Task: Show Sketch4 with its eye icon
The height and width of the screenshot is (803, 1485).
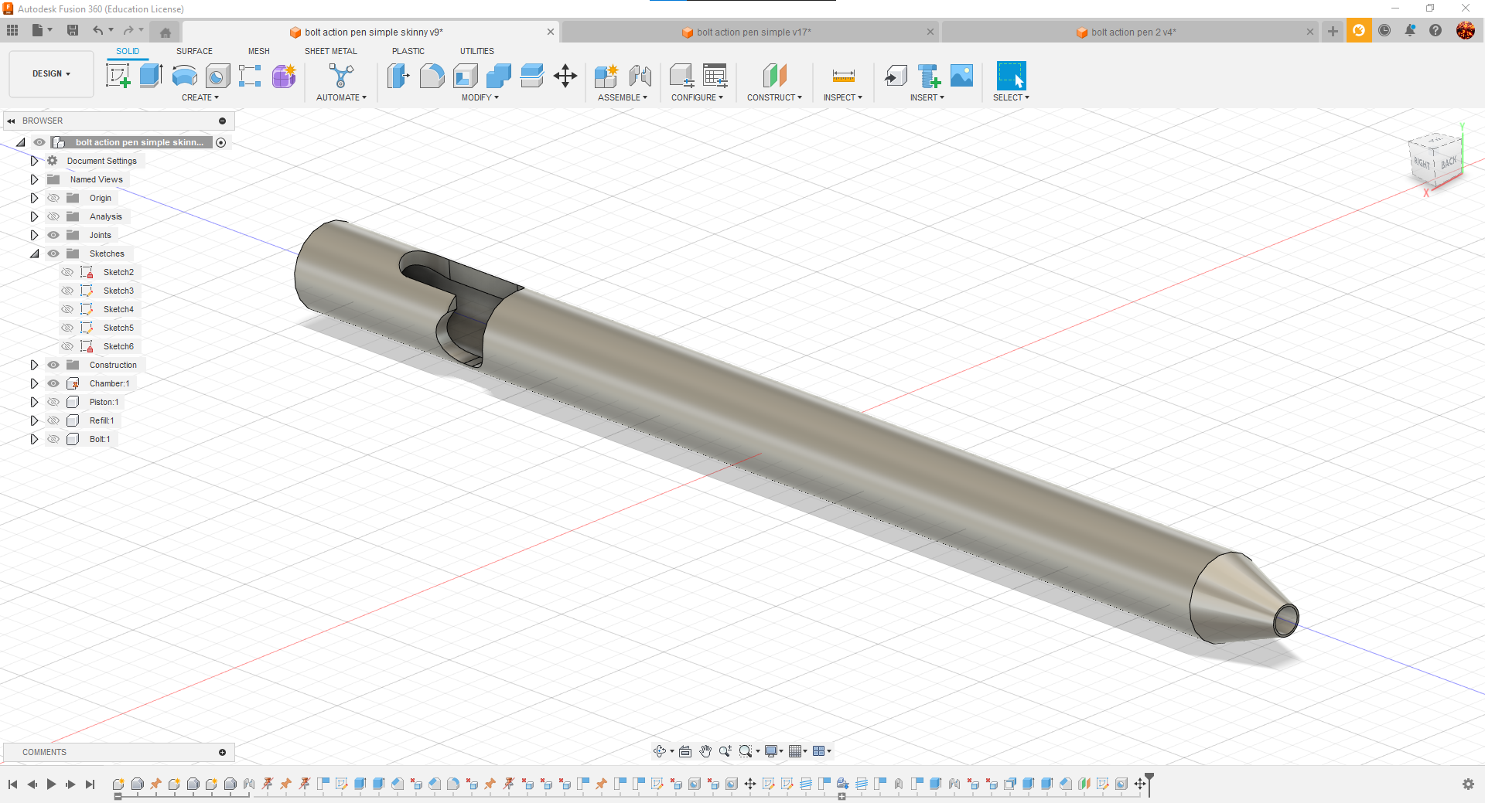Action: click(67, 309)
